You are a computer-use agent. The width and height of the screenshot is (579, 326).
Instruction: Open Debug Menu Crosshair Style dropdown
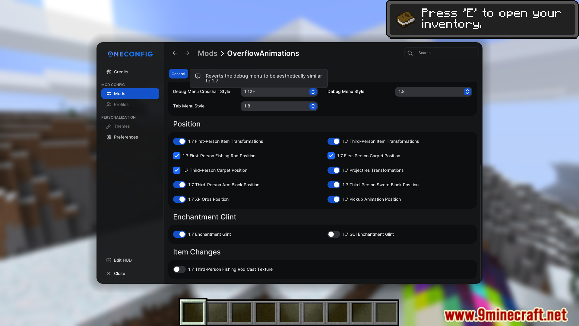pos(279,91)
